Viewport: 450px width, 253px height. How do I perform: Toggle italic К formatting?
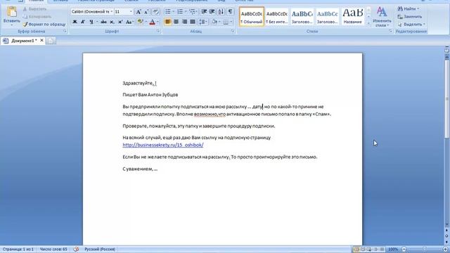point(83,22)
